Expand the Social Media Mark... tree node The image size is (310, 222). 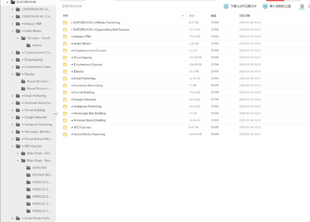[x=12, y=218]
